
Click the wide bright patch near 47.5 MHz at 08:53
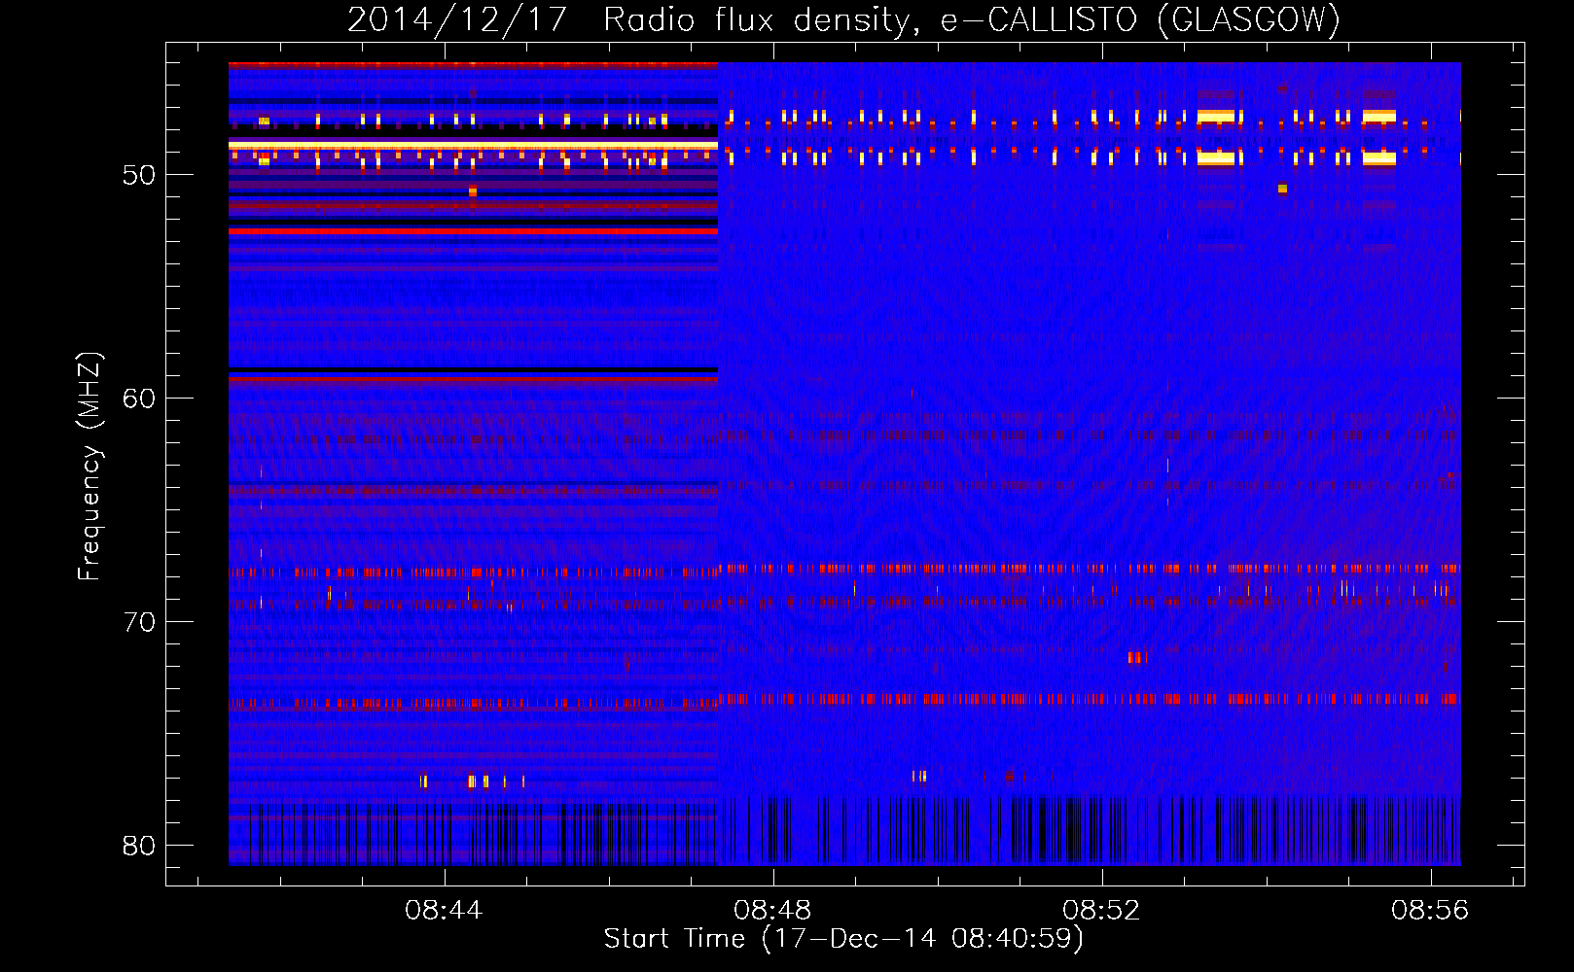pos(1216,117)
